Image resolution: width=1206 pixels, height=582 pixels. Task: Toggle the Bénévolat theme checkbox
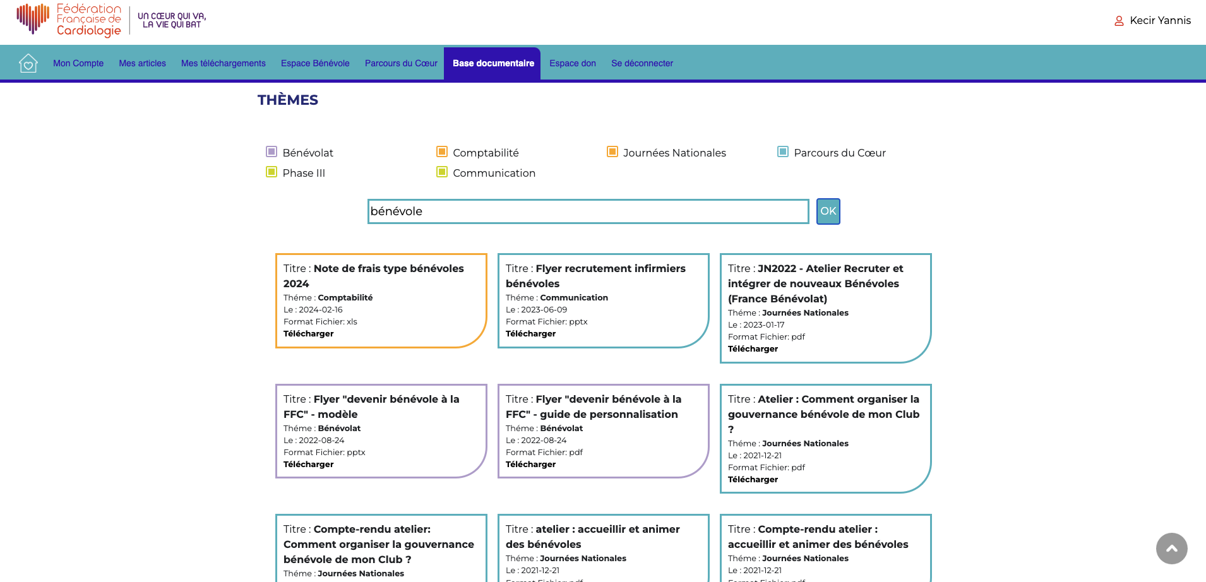[x=272, y=152]
